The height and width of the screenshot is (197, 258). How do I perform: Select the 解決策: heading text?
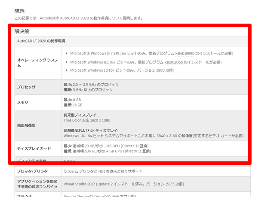(x=22, y=31)
